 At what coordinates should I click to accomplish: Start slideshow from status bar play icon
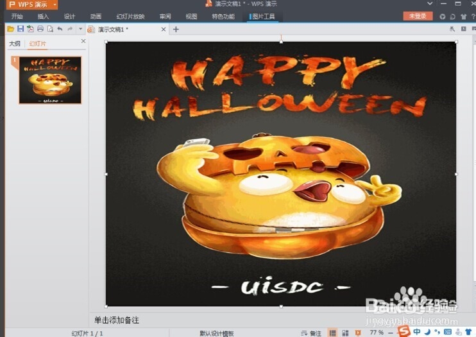(x=358, y=333)
